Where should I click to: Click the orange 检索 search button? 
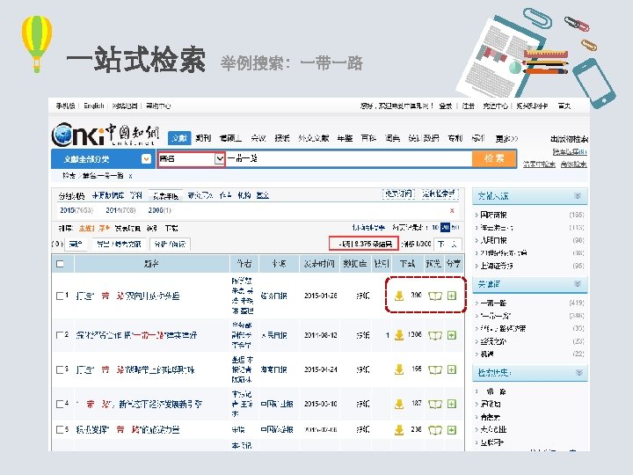point(494,158)
